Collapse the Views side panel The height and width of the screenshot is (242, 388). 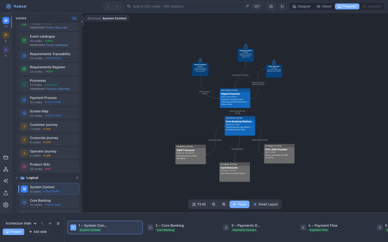coord(82,22)
